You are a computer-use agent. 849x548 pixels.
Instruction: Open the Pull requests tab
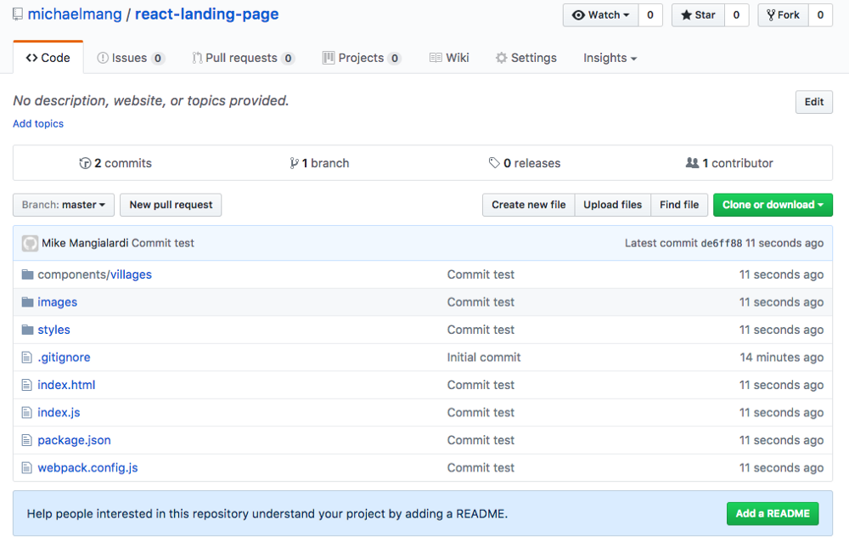(x=242, y=58)
